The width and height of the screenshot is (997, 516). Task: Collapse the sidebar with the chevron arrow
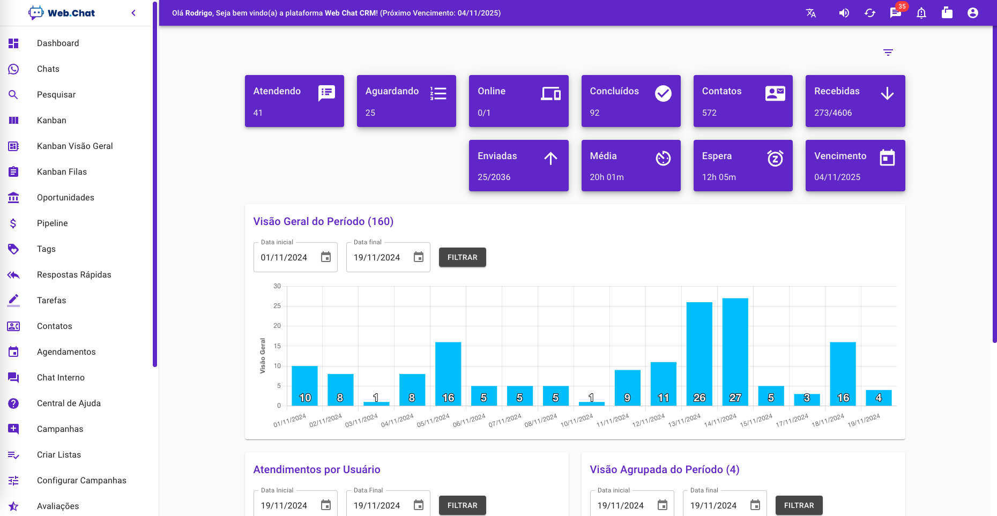[x=133, y=13]
